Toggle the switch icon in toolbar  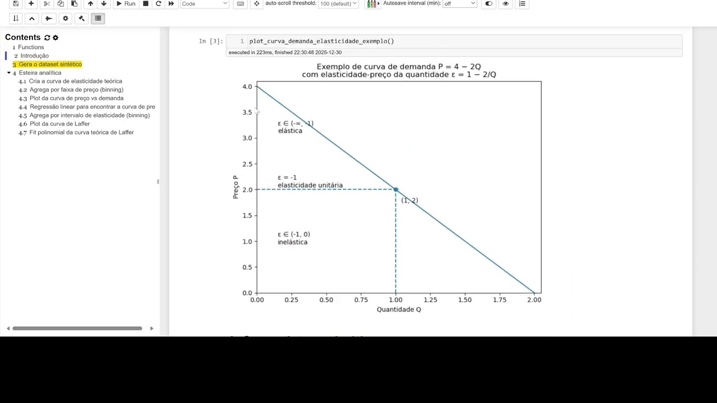(489, 3)
